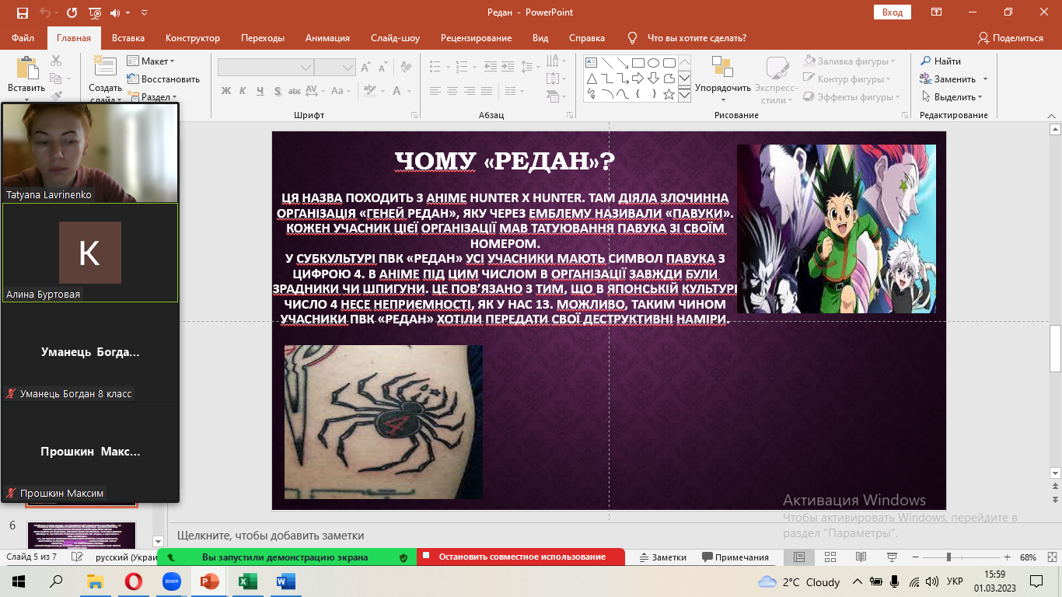The image size is (1062, 597).
Task: Click the Save icon in quick access toolbar
Action: (23, 12)
